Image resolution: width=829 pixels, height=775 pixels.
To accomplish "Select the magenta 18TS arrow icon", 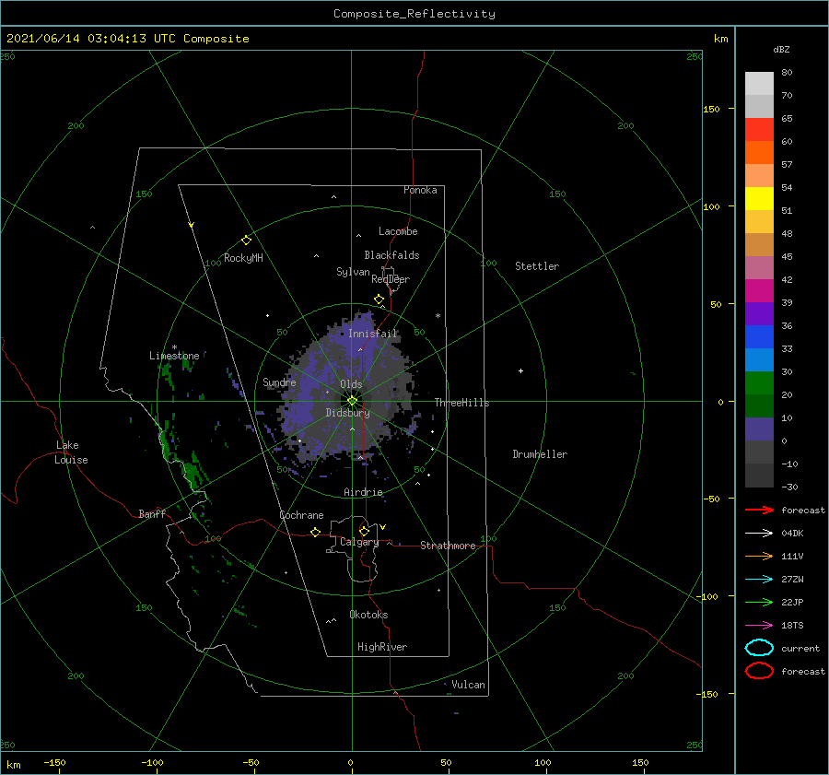I will (759, 626).
